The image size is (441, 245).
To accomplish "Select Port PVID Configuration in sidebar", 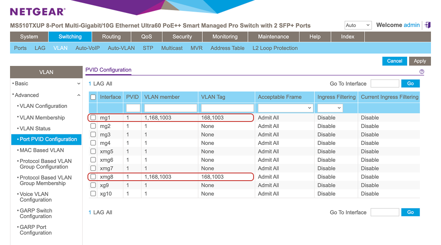I will pos(46,139).
